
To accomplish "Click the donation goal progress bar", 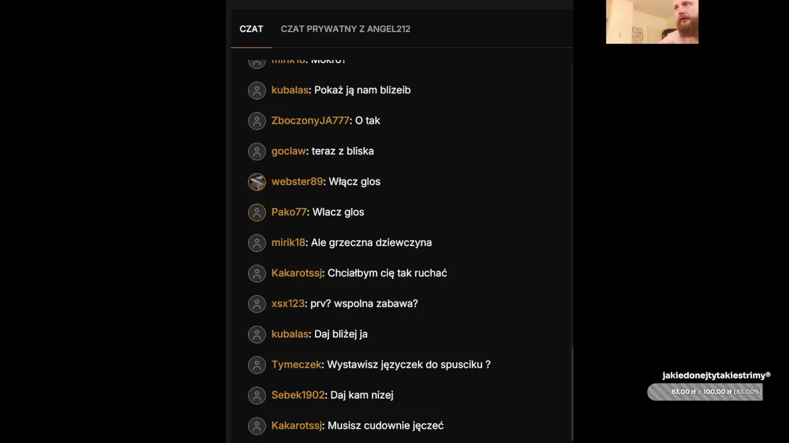I will [705, 392].
